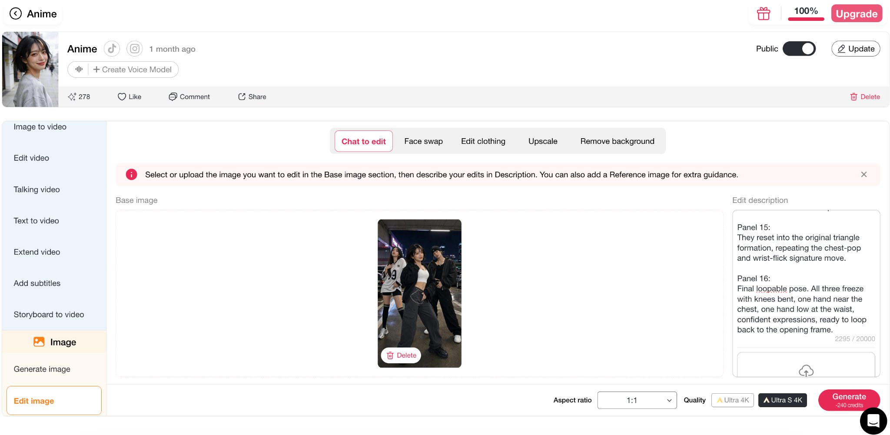
Task: Click the 100% credits progress indicator
Action: tap(806, 13)
